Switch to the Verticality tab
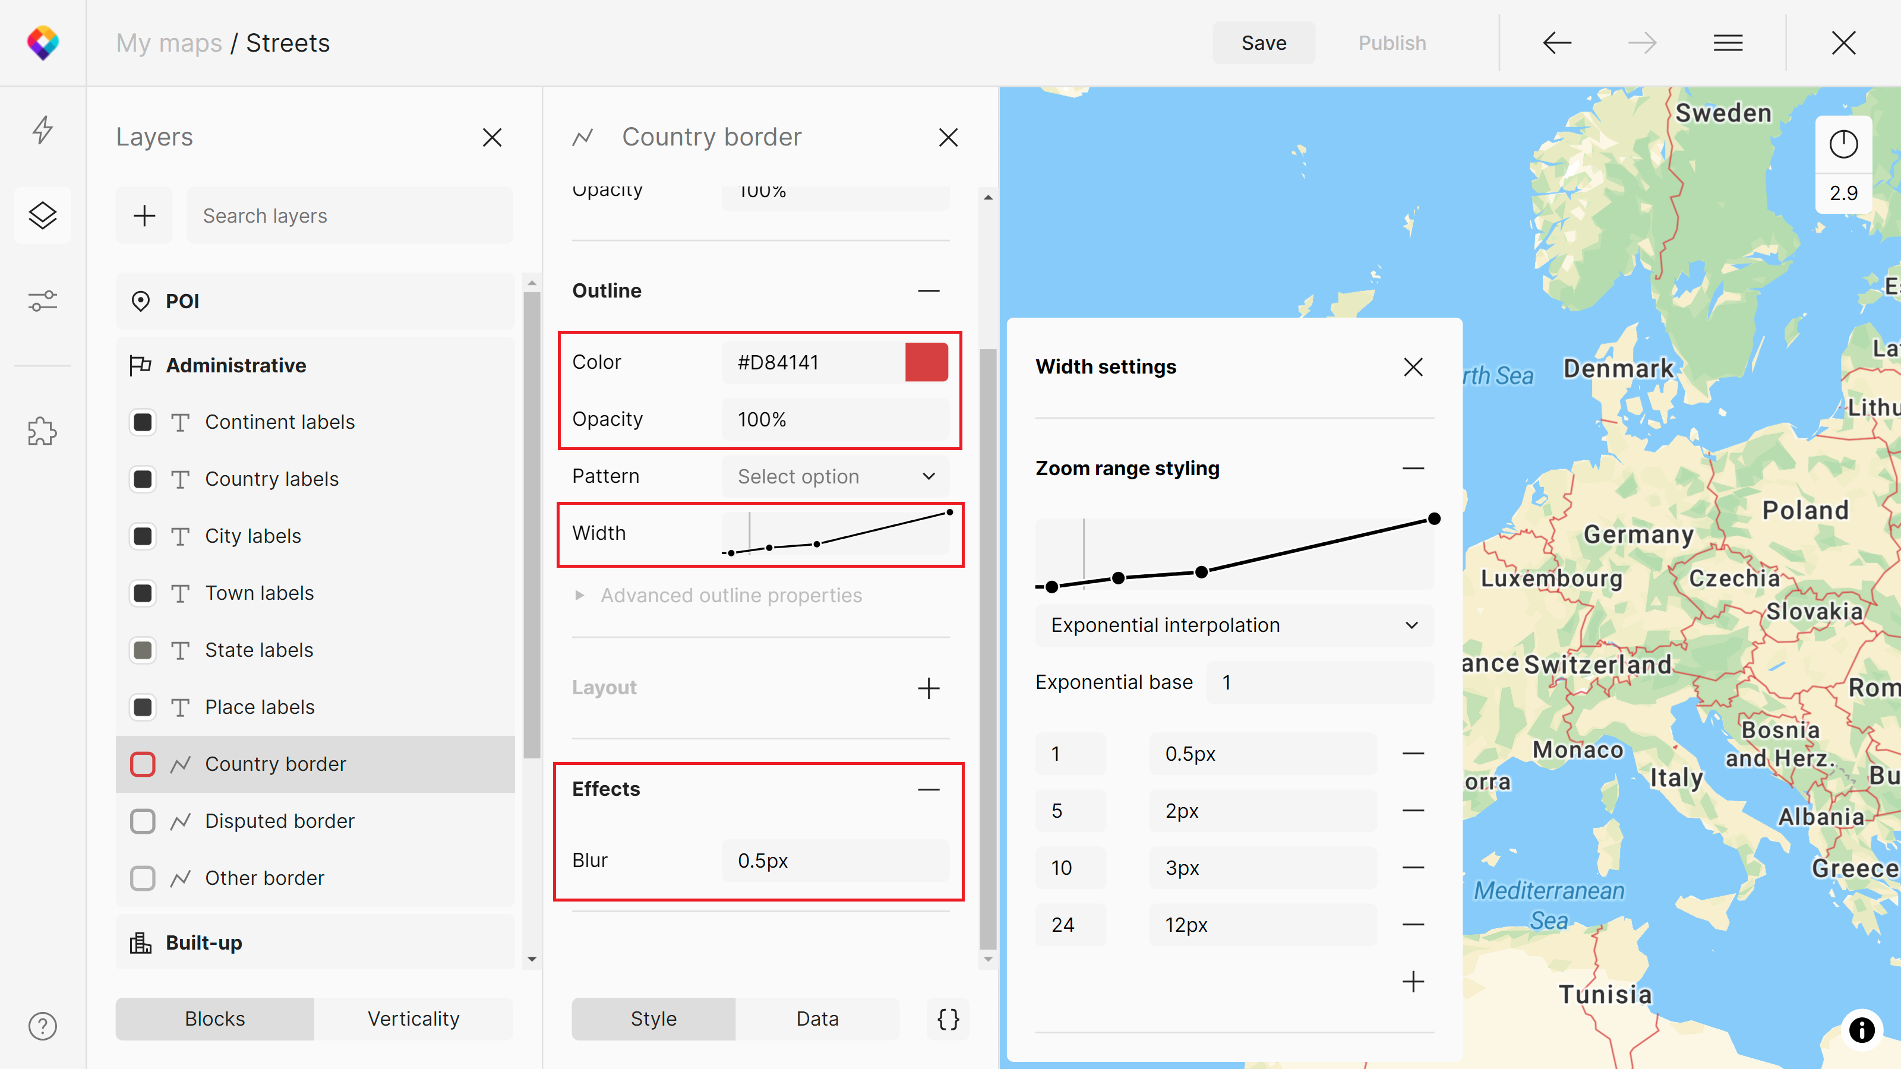 point(413,1019)
